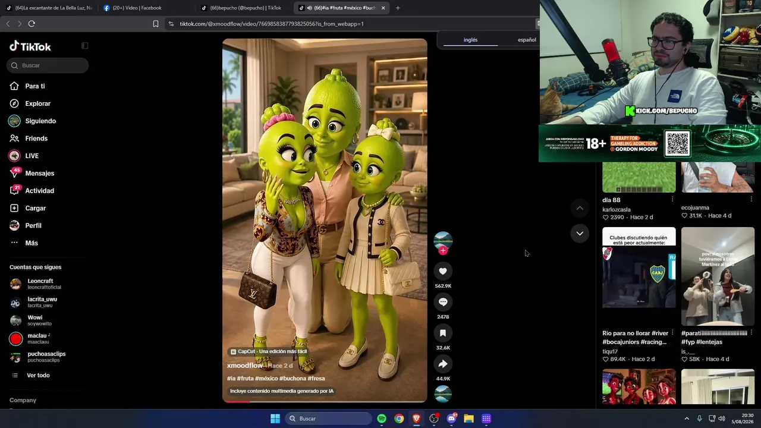Viewport: 761px width, 428px height.
Task: Open the Windows Start menu
Action: point(275,418)
